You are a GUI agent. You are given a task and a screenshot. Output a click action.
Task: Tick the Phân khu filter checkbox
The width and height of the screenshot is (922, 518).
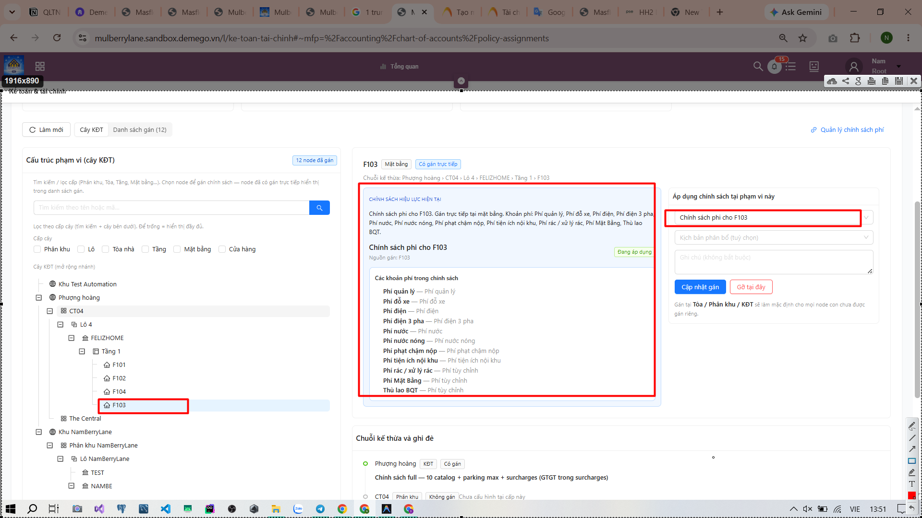(37, 249)
